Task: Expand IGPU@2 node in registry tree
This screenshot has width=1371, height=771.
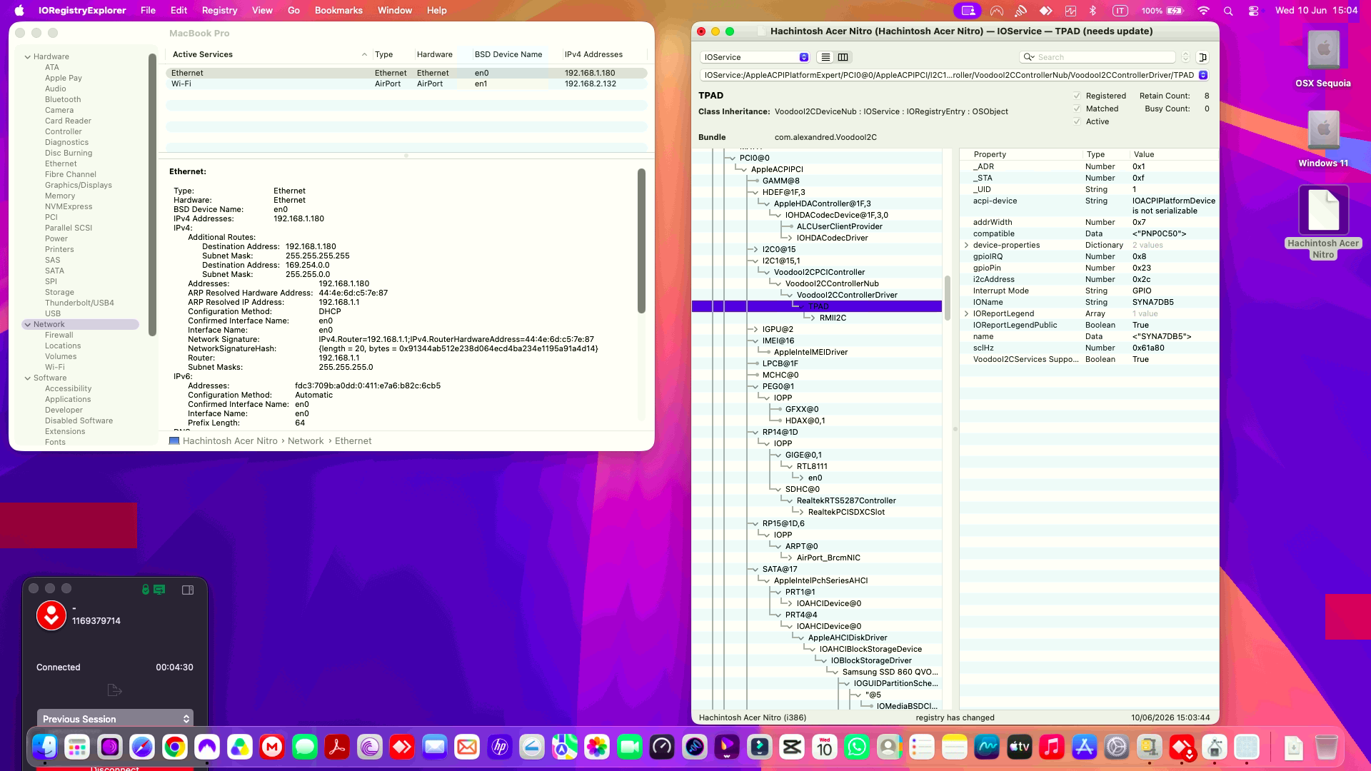Action: [755, 329]
